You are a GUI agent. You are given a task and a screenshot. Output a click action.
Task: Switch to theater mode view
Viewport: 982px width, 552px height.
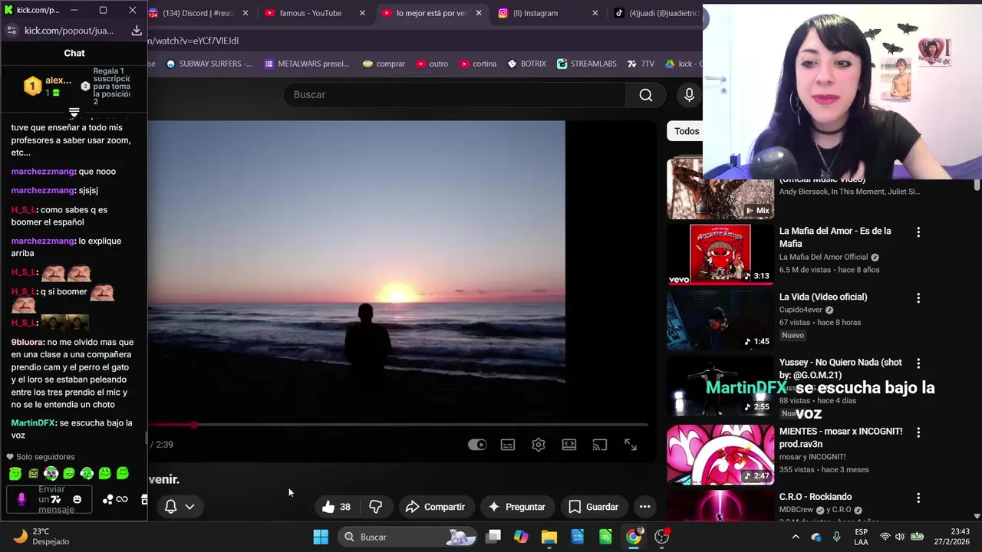(x=569, y=445)
